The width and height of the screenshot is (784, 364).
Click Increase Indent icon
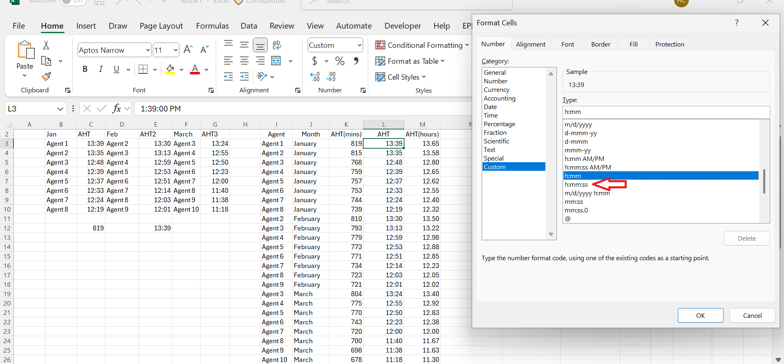244,76
